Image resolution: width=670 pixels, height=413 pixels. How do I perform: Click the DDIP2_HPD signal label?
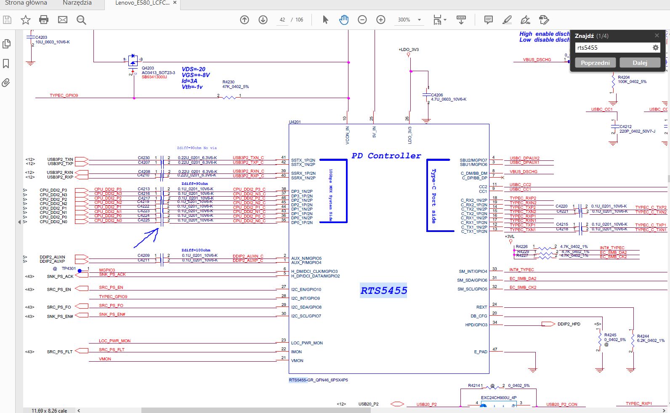[569, 324]
